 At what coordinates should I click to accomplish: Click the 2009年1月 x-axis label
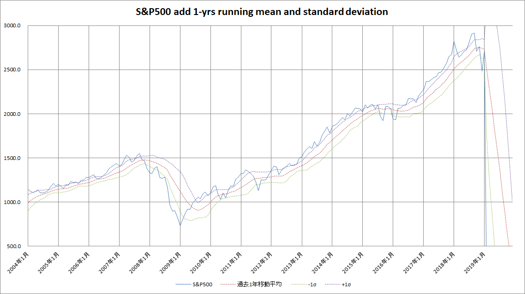pos(170,263)
